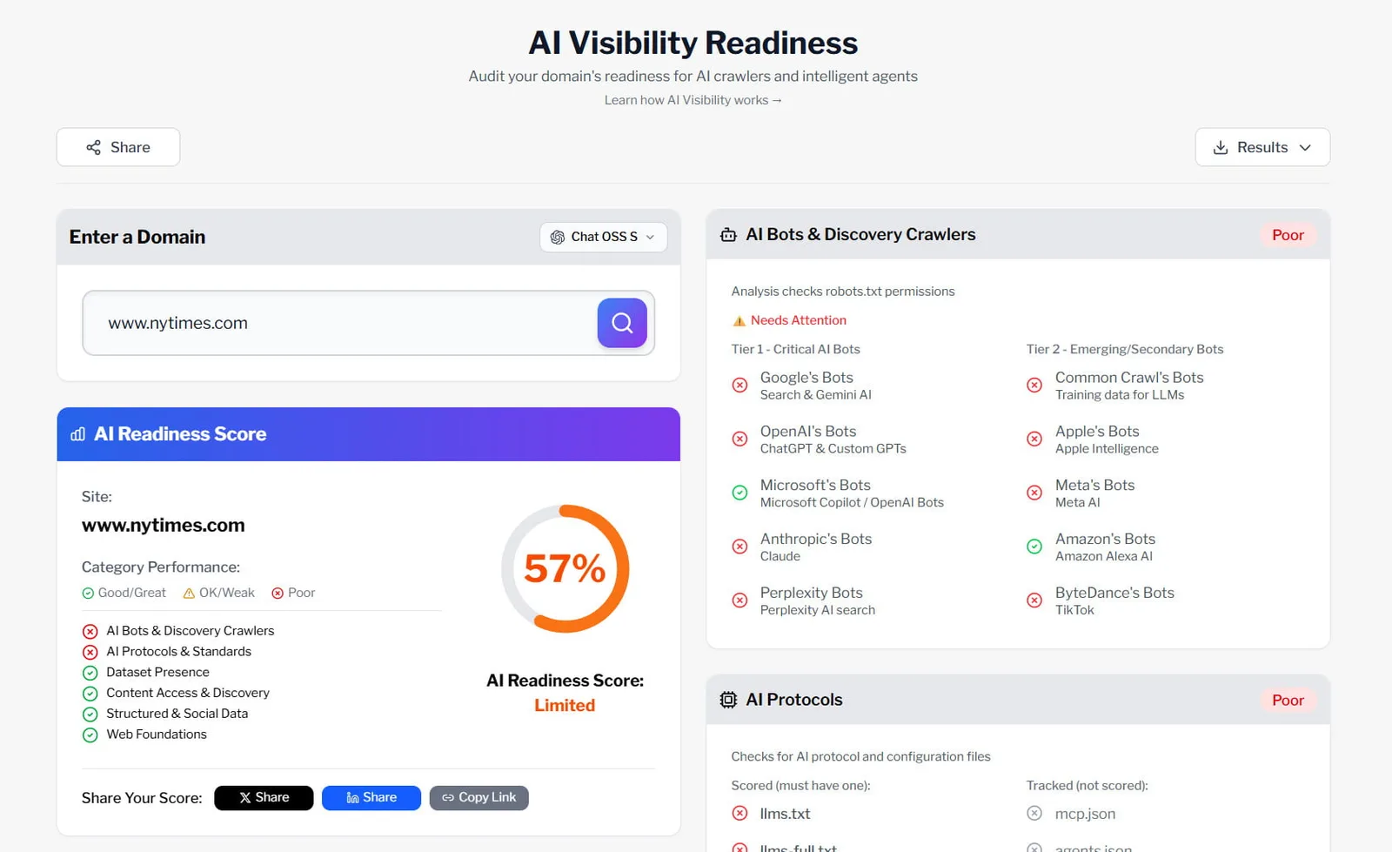Viewport: 1392px width, 852px height.
Task: Click the green check beside Web Foundations
Action: 90,735
